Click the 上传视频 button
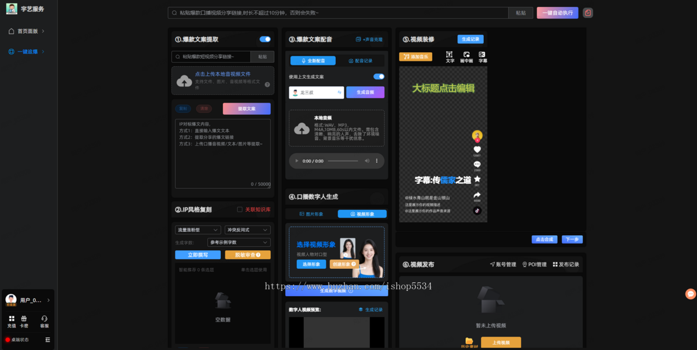 point(501,342)
